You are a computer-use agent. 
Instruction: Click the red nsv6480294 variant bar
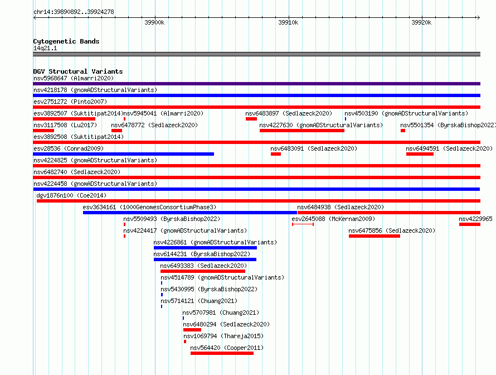(x=192, y=330)
